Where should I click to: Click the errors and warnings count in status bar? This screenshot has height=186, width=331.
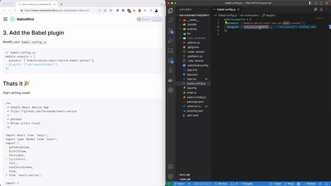pos(202,184)
